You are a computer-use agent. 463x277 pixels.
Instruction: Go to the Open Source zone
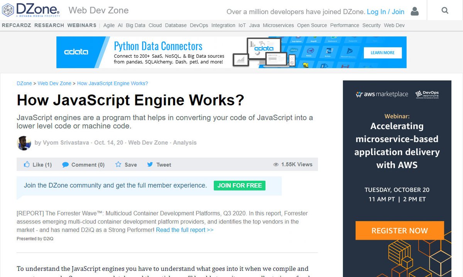[x=312, y=25]
